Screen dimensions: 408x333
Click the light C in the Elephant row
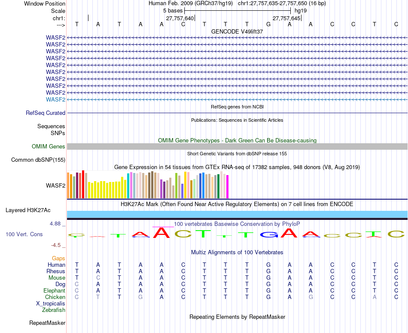(76, 290)
